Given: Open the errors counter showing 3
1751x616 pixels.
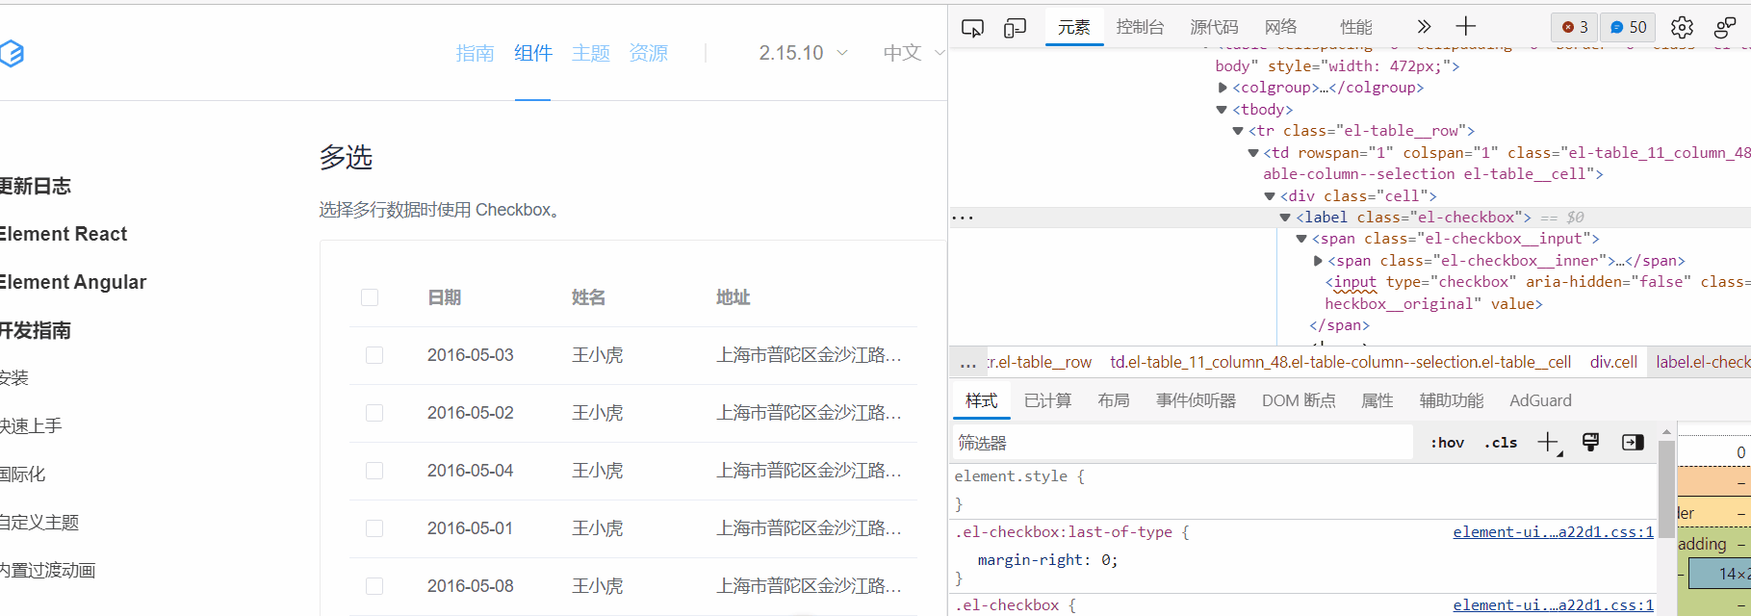Looking at the screenshot, I should (x=1575, y=27).
